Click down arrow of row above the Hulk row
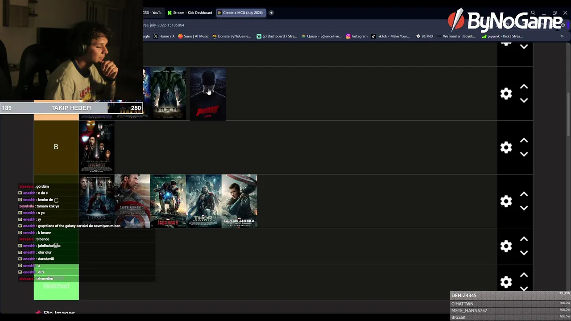This screenshot has height=321, width=571. coord(524,46)
